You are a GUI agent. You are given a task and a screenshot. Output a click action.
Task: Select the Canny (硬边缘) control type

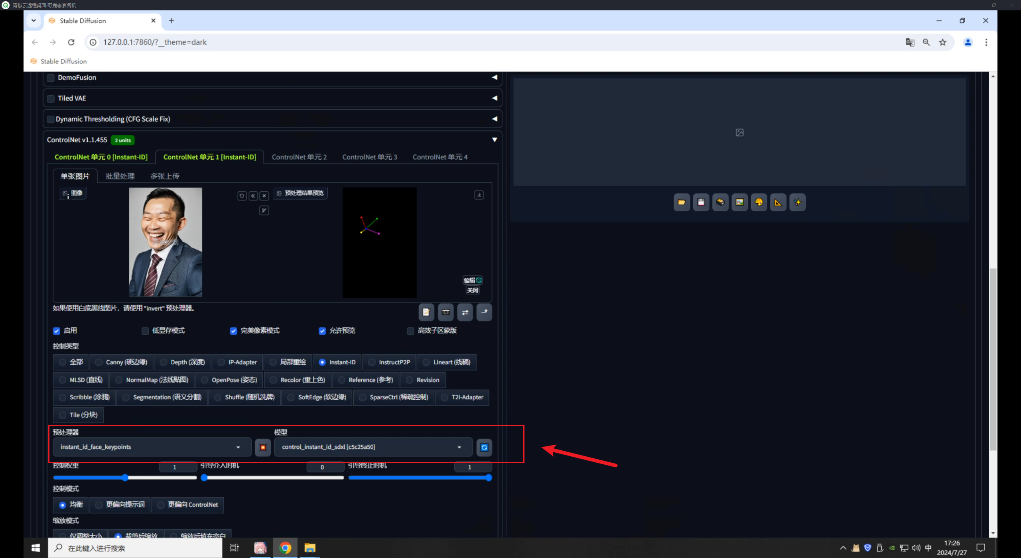pos(122,362)
